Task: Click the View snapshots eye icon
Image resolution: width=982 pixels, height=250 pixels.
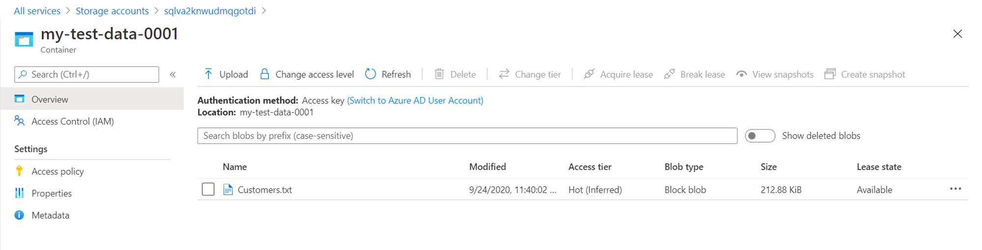Action: click(741, 74)
